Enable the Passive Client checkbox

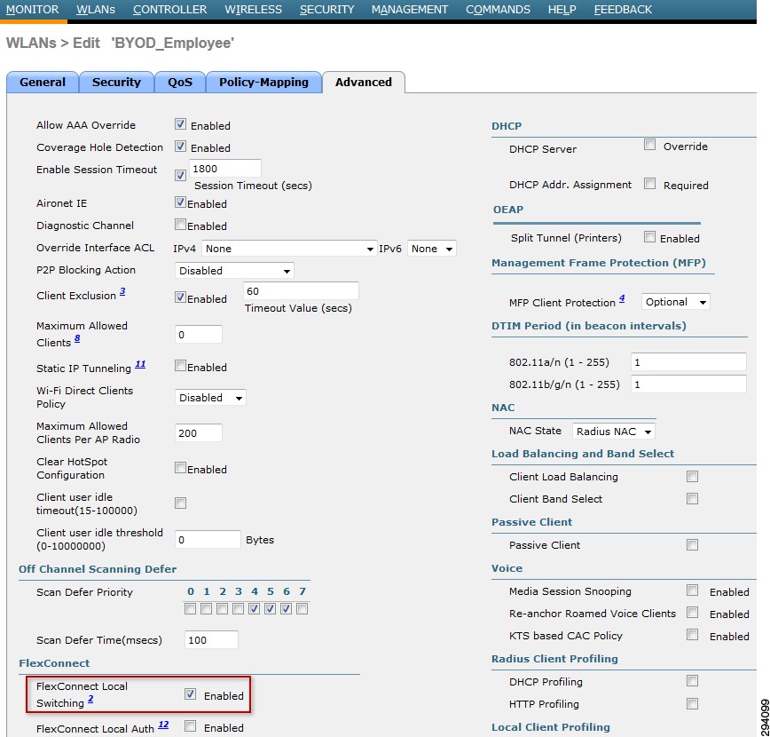693,545
